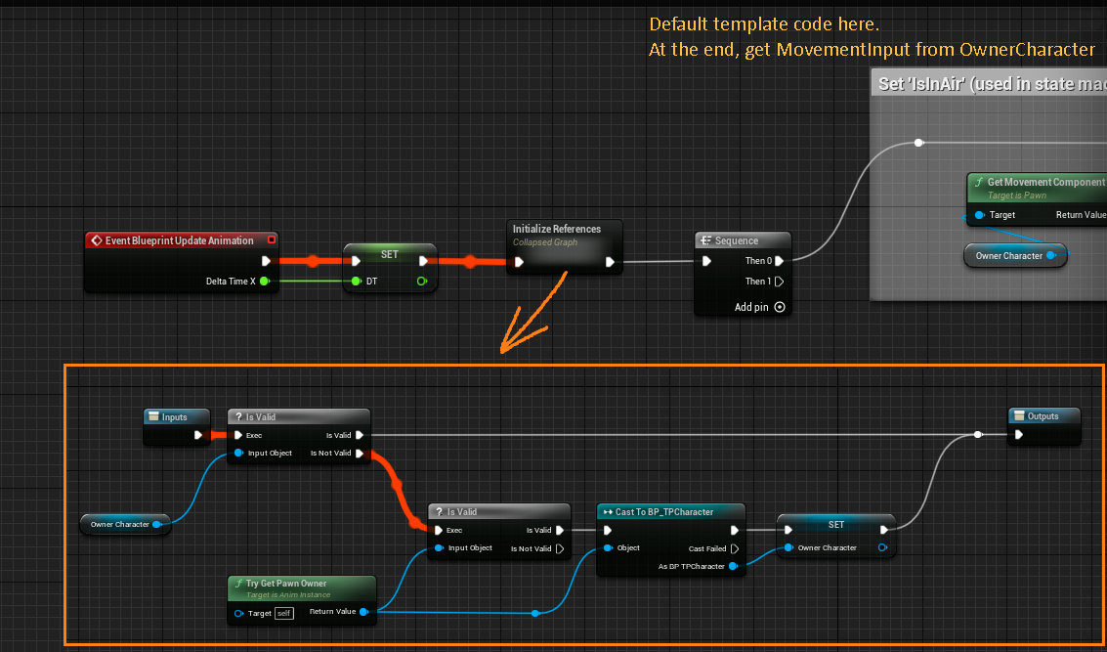The width and height of the screenshot is (1107, 652).
Task: Click the exec input pin of the Outputs node
Action: click(x=1018, y=434)
